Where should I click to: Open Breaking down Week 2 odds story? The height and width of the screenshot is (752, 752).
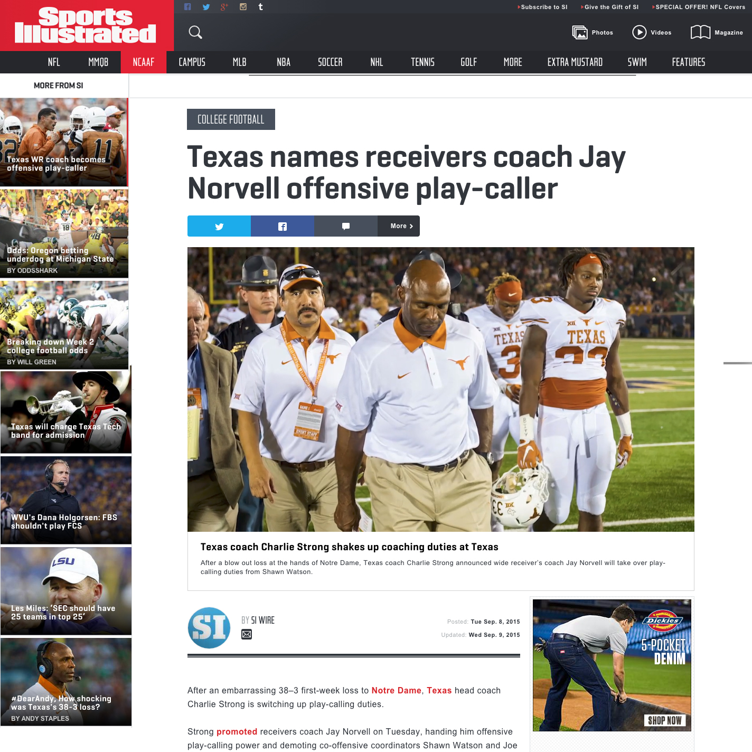coord(64,325)
